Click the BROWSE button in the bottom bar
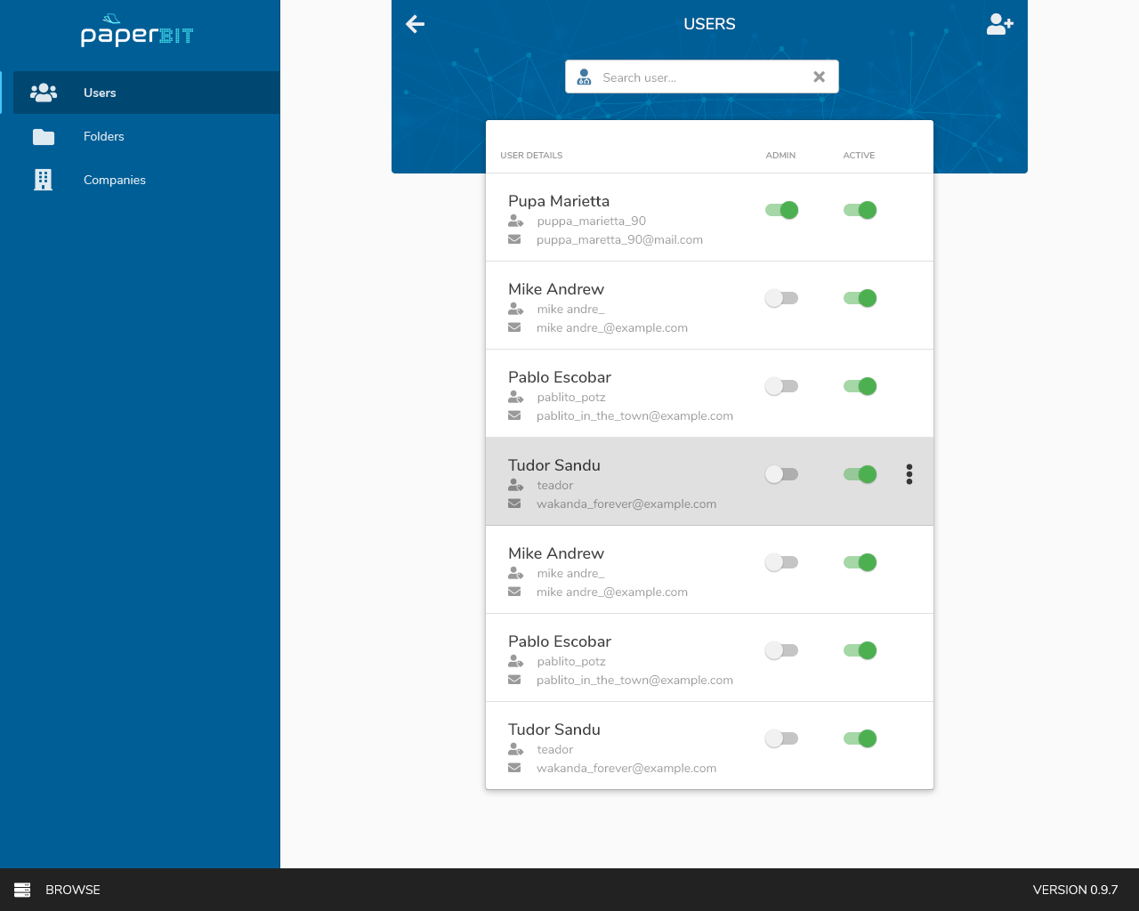Viewport: 1139px width, 911px height. coord(72,889)
